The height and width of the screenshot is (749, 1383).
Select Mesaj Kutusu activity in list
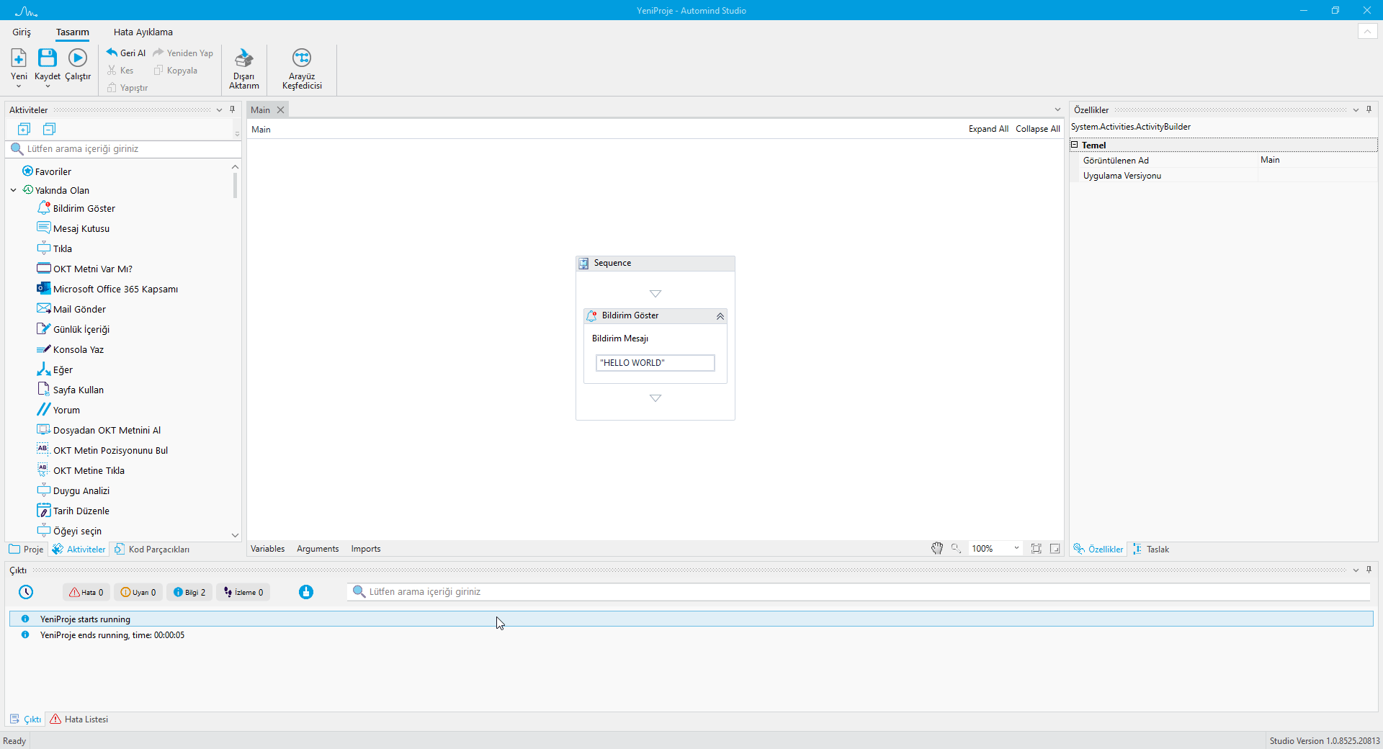(x=81, y=229)
